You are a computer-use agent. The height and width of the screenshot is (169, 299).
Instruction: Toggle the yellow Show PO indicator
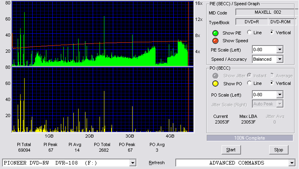(215, 84)
